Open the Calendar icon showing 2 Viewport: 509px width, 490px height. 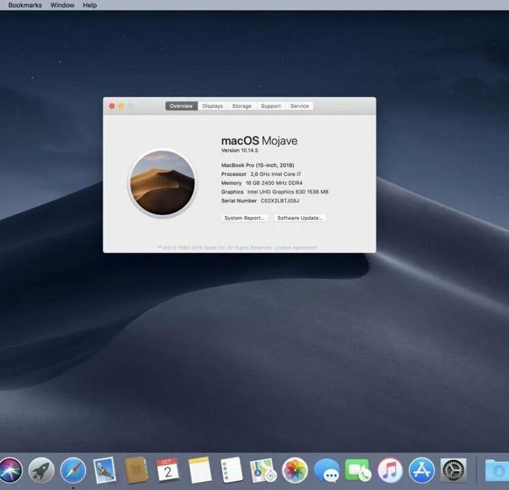point(168,470)
